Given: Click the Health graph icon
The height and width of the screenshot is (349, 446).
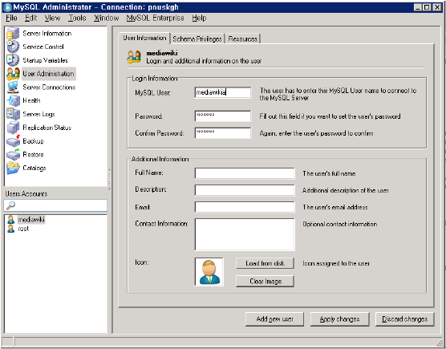Looking at the screenshot, I should [x=13, y=100].
